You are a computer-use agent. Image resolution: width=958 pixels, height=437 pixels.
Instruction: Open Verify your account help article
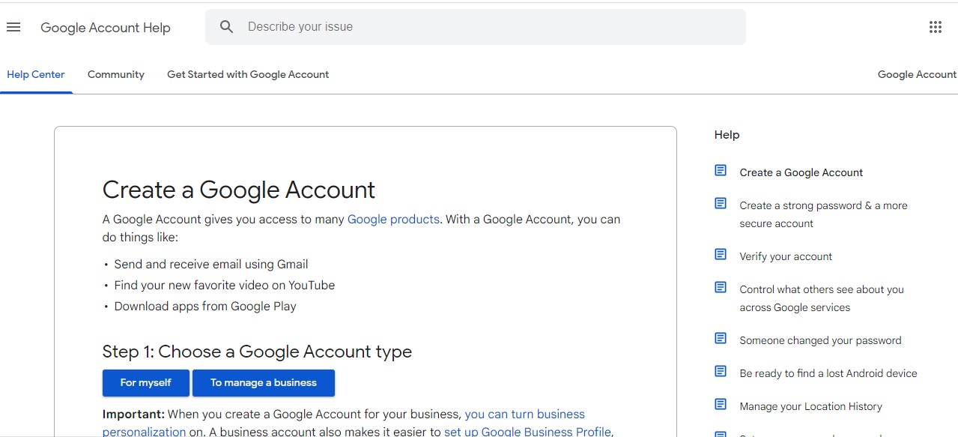786,256
